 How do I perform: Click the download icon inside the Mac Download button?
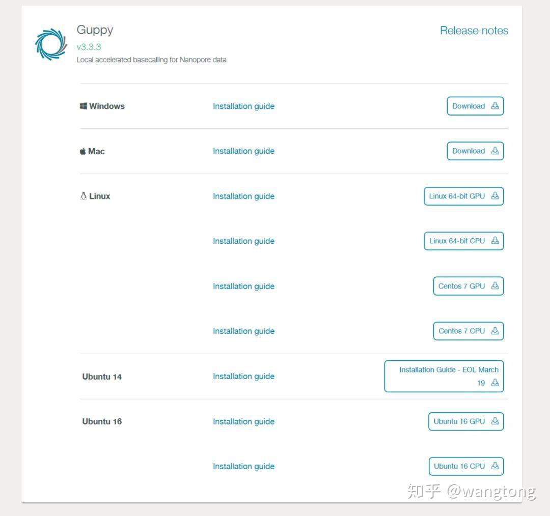point(494,151)
